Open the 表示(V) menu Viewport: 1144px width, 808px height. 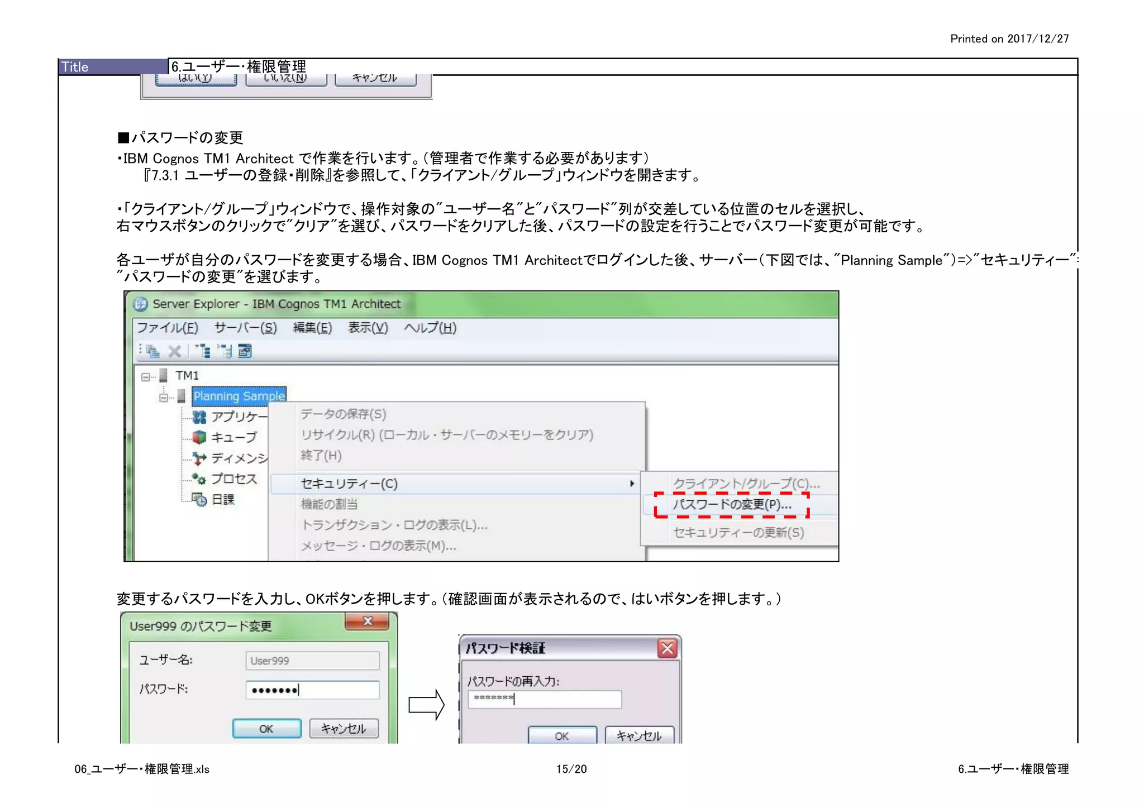368,328
